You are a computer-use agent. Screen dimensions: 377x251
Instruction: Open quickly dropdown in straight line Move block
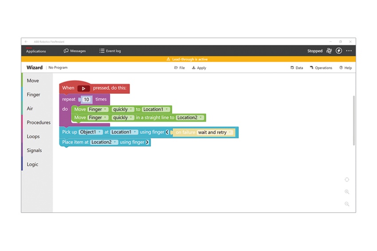(122, 118)
